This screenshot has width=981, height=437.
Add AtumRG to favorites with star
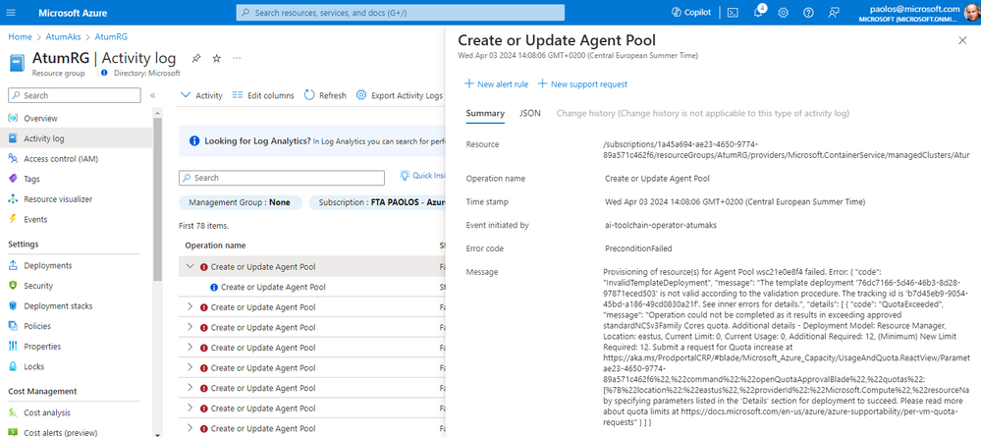(216, 58)
